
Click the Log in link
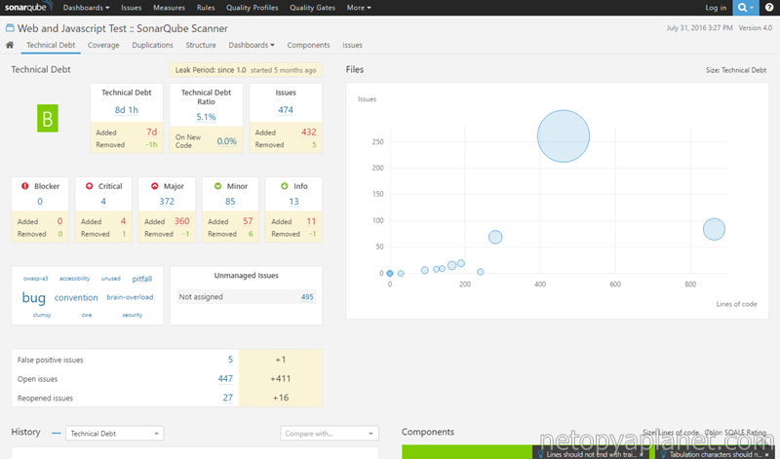click(716, 8)
